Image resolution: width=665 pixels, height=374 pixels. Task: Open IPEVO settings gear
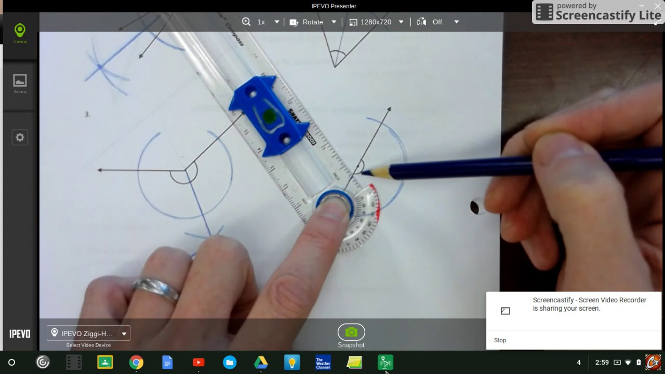(20, 137)
